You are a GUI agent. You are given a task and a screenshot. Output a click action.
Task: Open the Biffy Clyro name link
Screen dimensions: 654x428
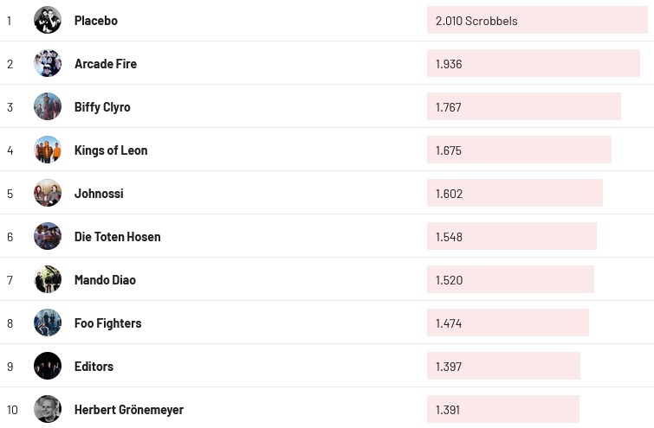coord(102,106)
